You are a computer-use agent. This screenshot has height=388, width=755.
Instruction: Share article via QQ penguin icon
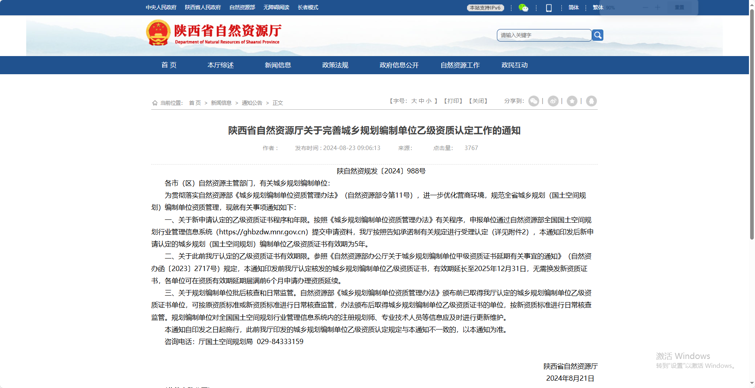591,101
